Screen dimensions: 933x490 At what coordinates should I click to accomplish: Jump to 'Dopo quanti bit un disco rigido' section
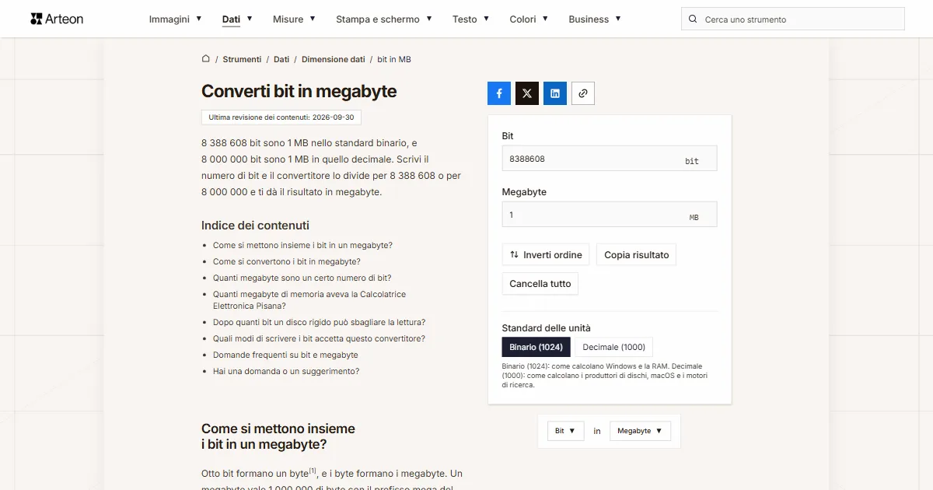tap(319, 322)
